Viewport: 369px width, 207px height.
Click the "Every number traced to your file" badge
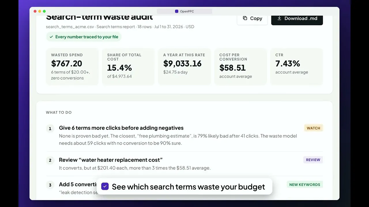click(x=84, y=37)
